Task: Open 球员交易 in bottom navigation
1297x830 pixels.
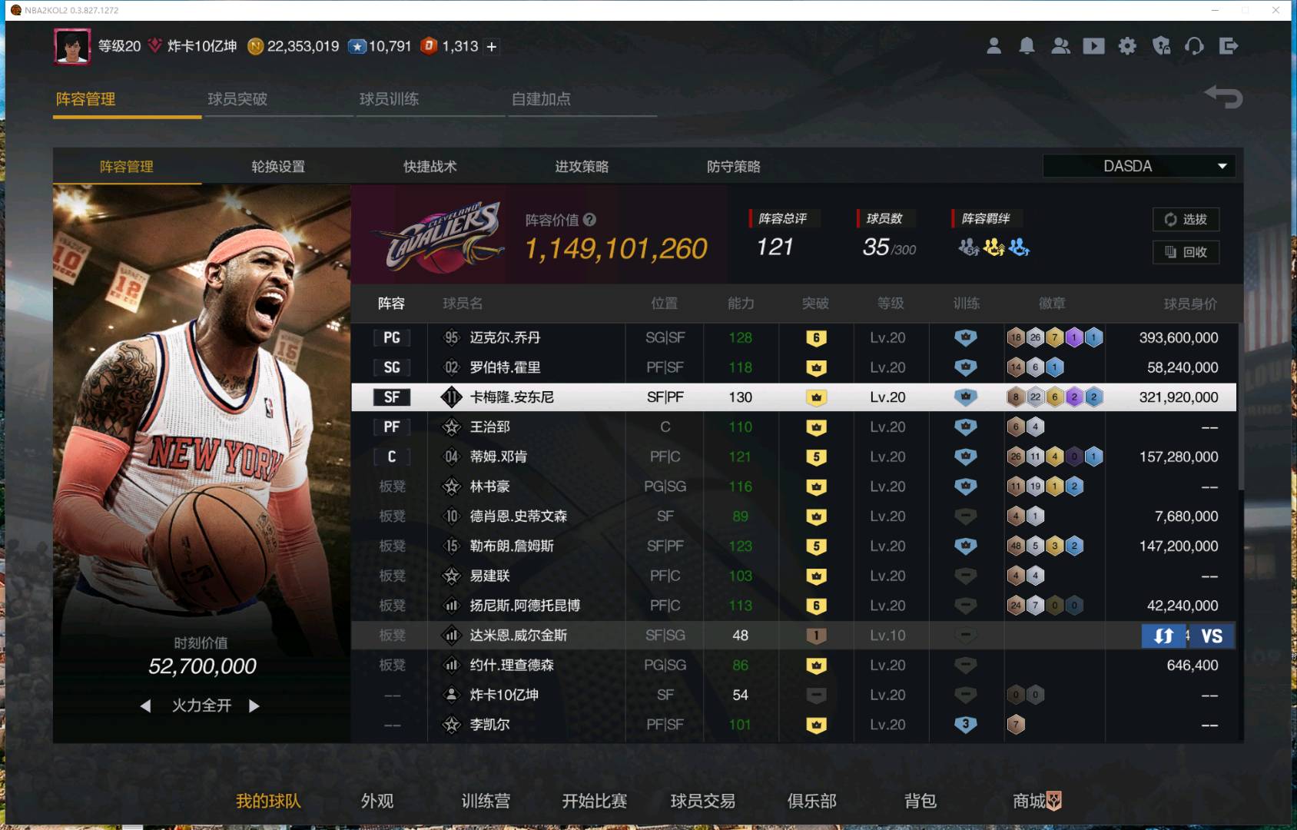Action: click(x=702, y=801)
